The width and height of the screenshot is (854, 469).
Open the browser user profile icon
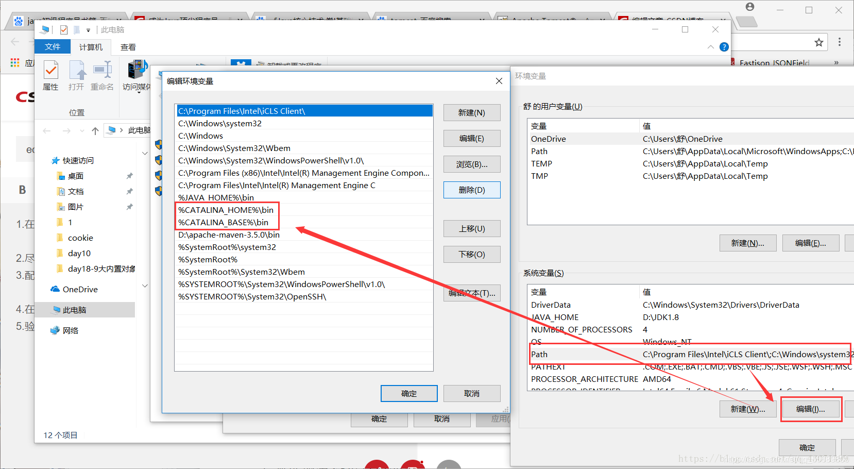[750, 7]
